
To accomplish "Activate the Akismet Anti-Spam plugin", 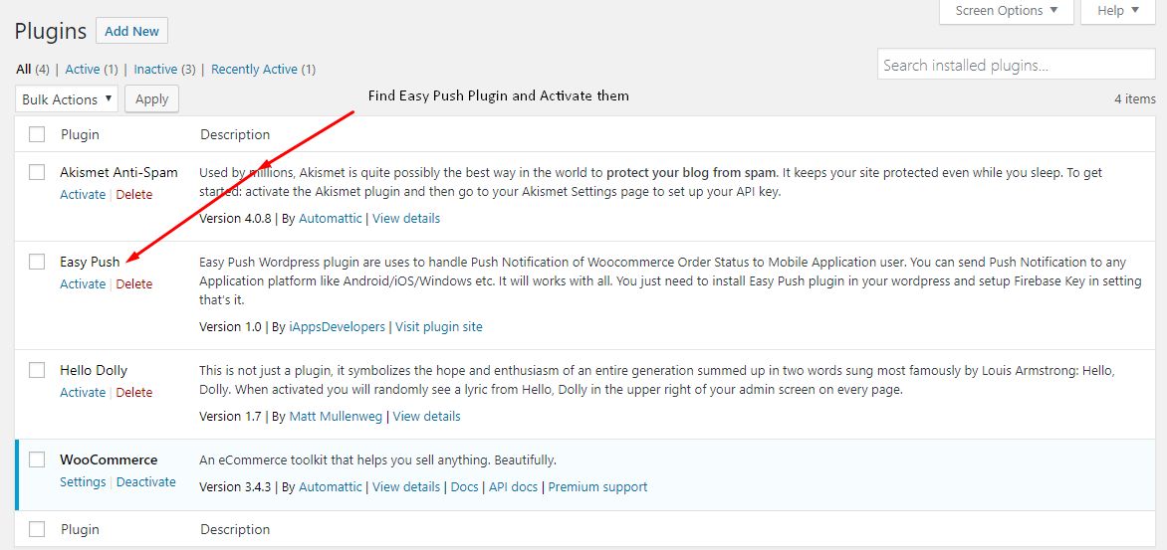I will (x=83, y=195).
